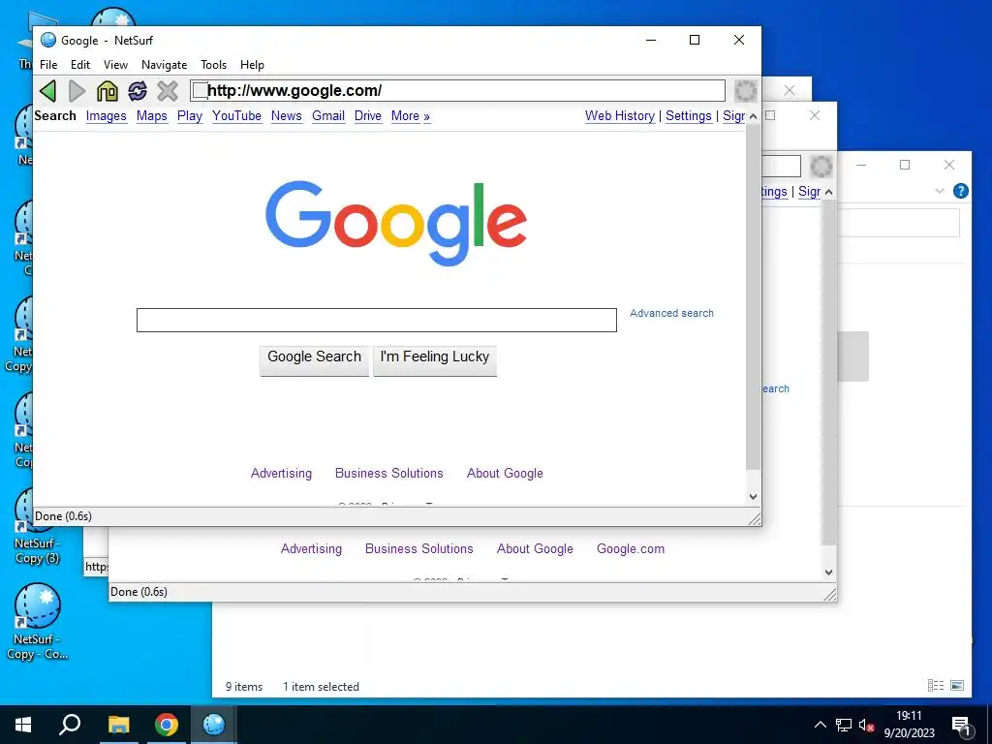Go to the Home page via house icon
The width and height of the screenshot is (992, 744).
[107, 90]
